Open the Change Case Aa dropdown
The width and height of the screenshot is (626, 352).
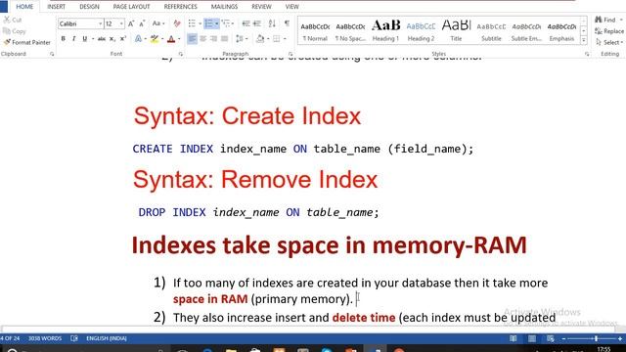(x=158, y=23)
